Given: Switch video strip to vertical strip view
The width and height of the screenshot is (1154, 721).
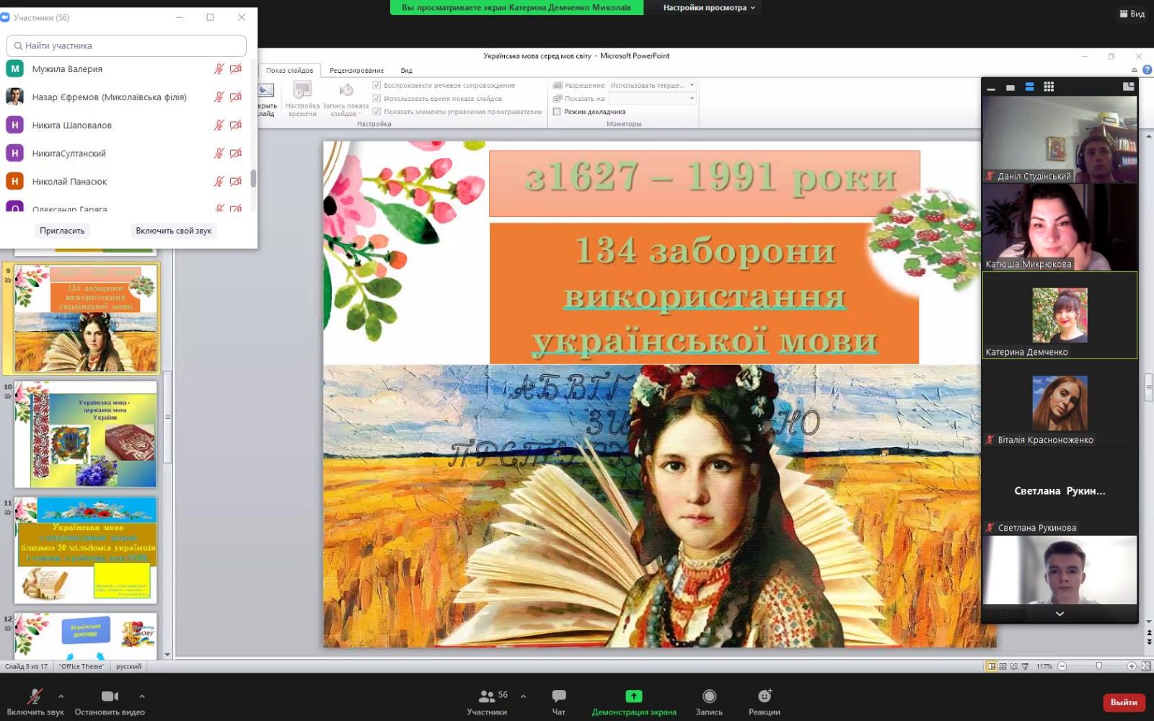Looking at the screenshot, I should [x=1029, y=87].
